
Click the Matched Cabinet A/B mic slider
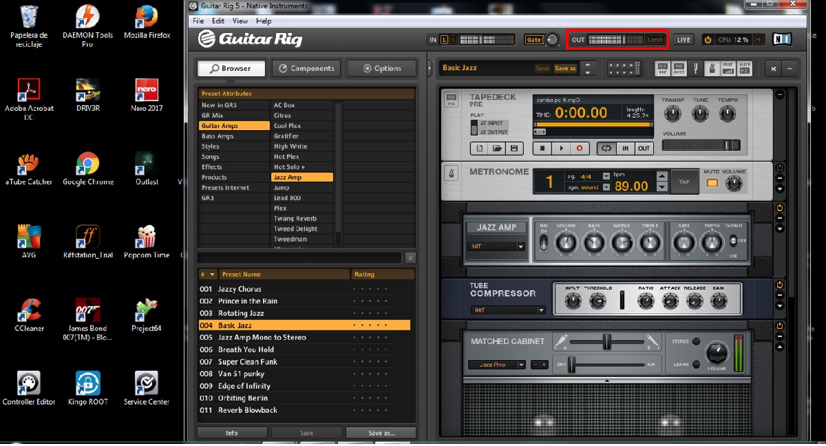pos(607,341)
